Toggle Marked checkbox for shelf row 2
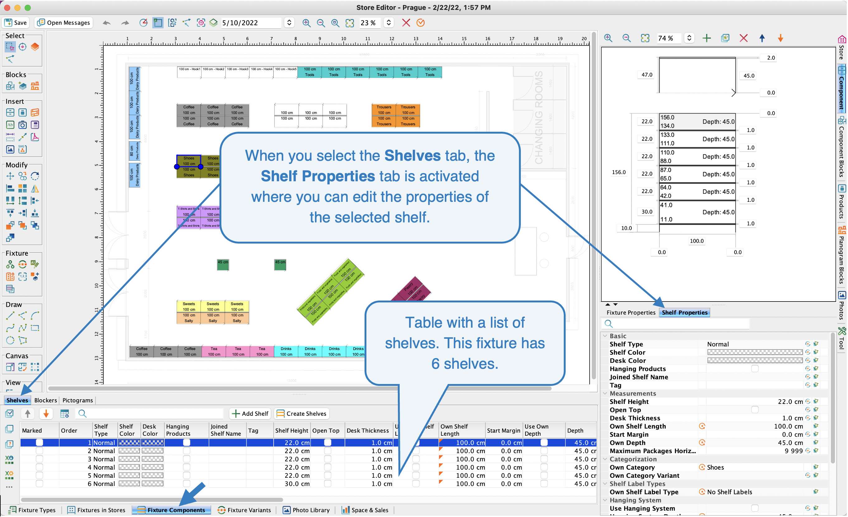The image size is (848, 517). tap(39, 451)
